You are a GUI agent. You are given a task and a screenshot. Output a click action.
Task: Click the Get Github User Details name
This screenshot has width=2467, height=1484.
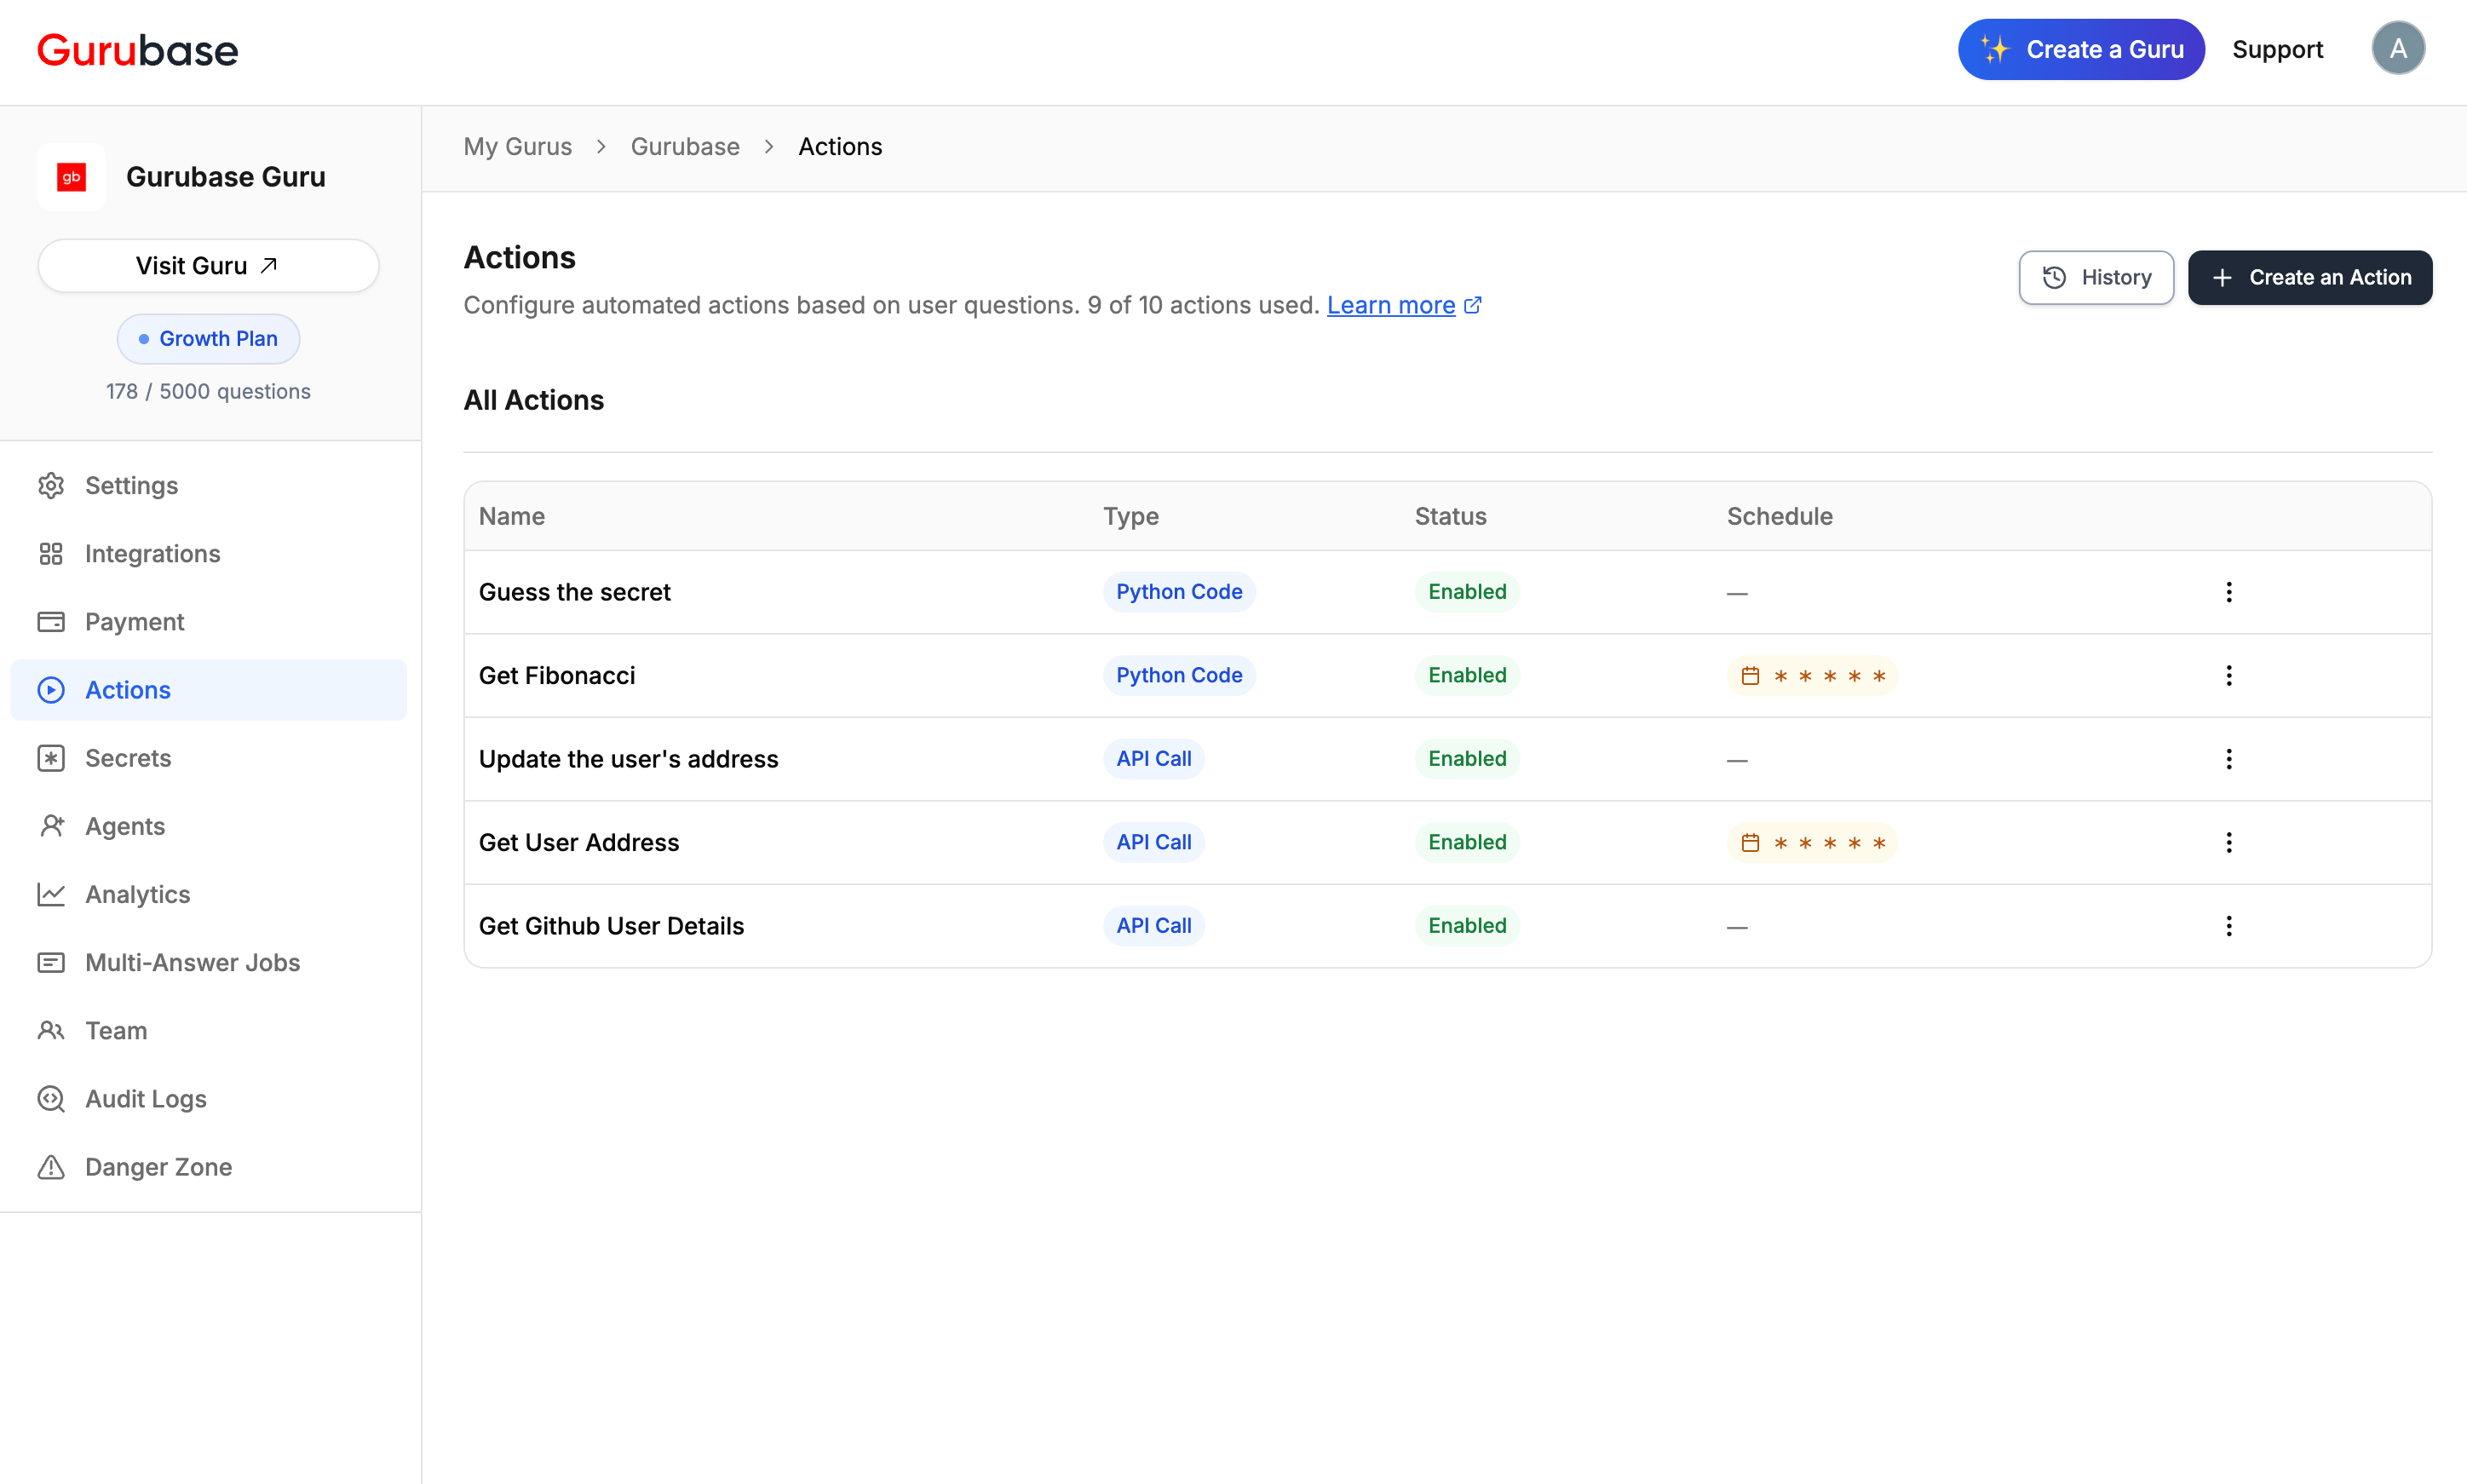pos(611,926)
